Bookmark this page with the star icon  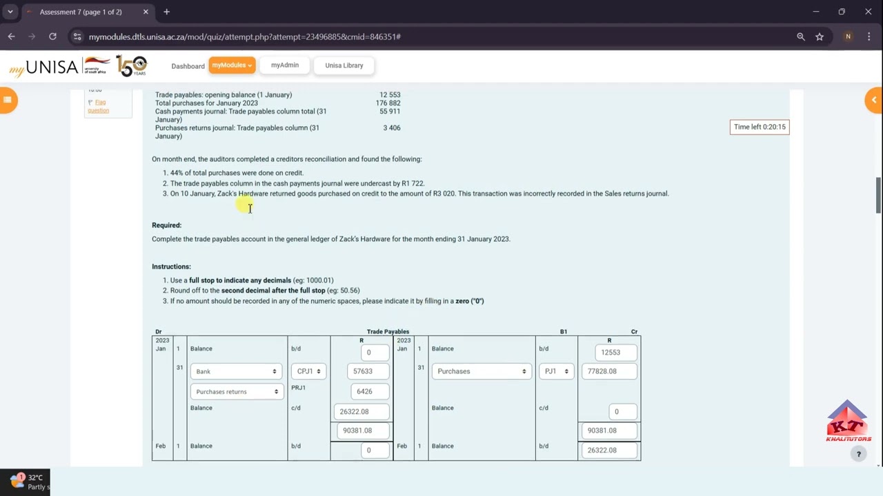click(820, 37)
